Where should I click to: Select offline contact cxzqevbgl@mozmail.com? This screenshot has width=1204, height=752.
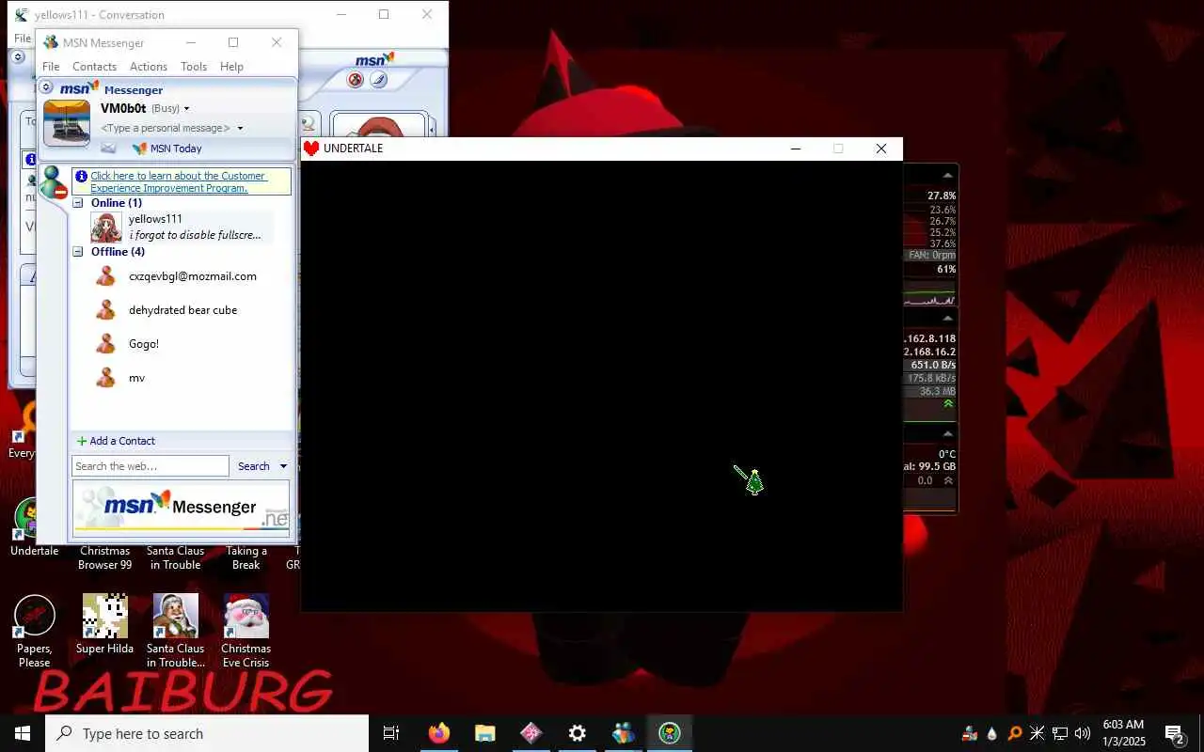pyautogui.click(x=192, y=276)
